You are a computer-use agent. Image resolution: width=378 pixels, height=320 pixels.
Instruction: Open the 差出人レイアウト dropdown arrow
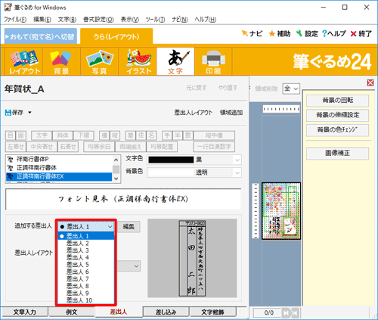[x=136, y=266]
